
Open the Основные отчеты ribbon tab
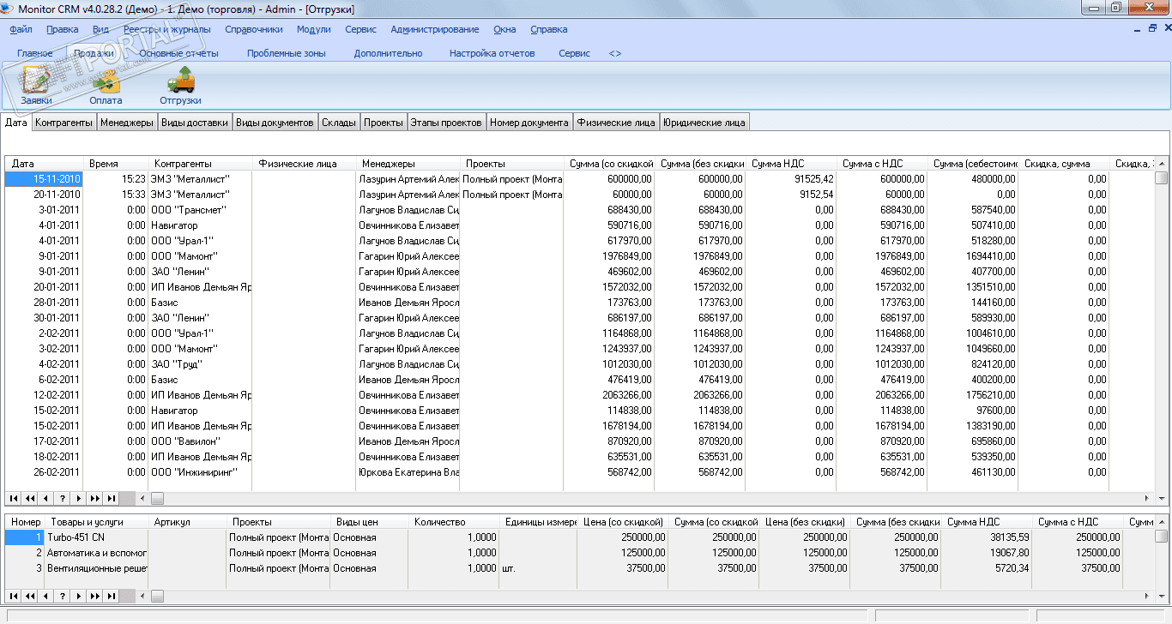click(178, 53)
